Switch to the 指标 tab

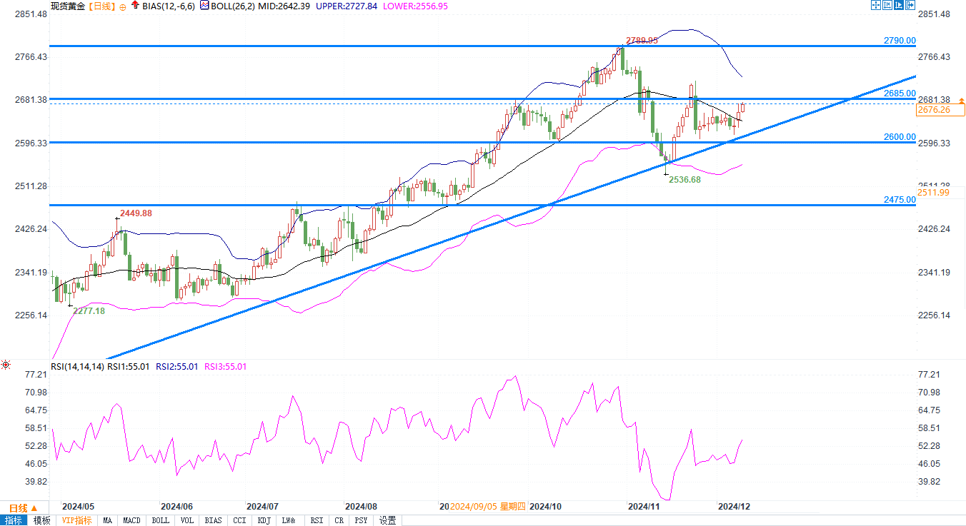[14, 520]
